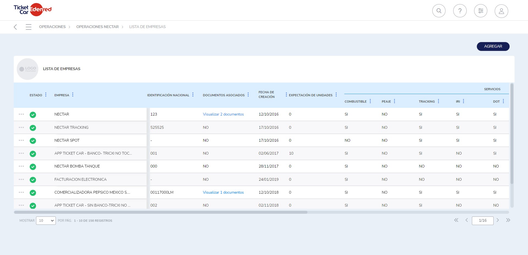The height and width of the screenshot is (255, 528).
Task: Navigate to OPERACIONES breadcrumb
Action: 52,27
